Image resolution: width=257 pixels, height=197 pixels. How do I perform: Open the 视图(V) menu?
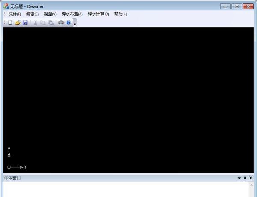pyautogui.click(x=50, y=14)
